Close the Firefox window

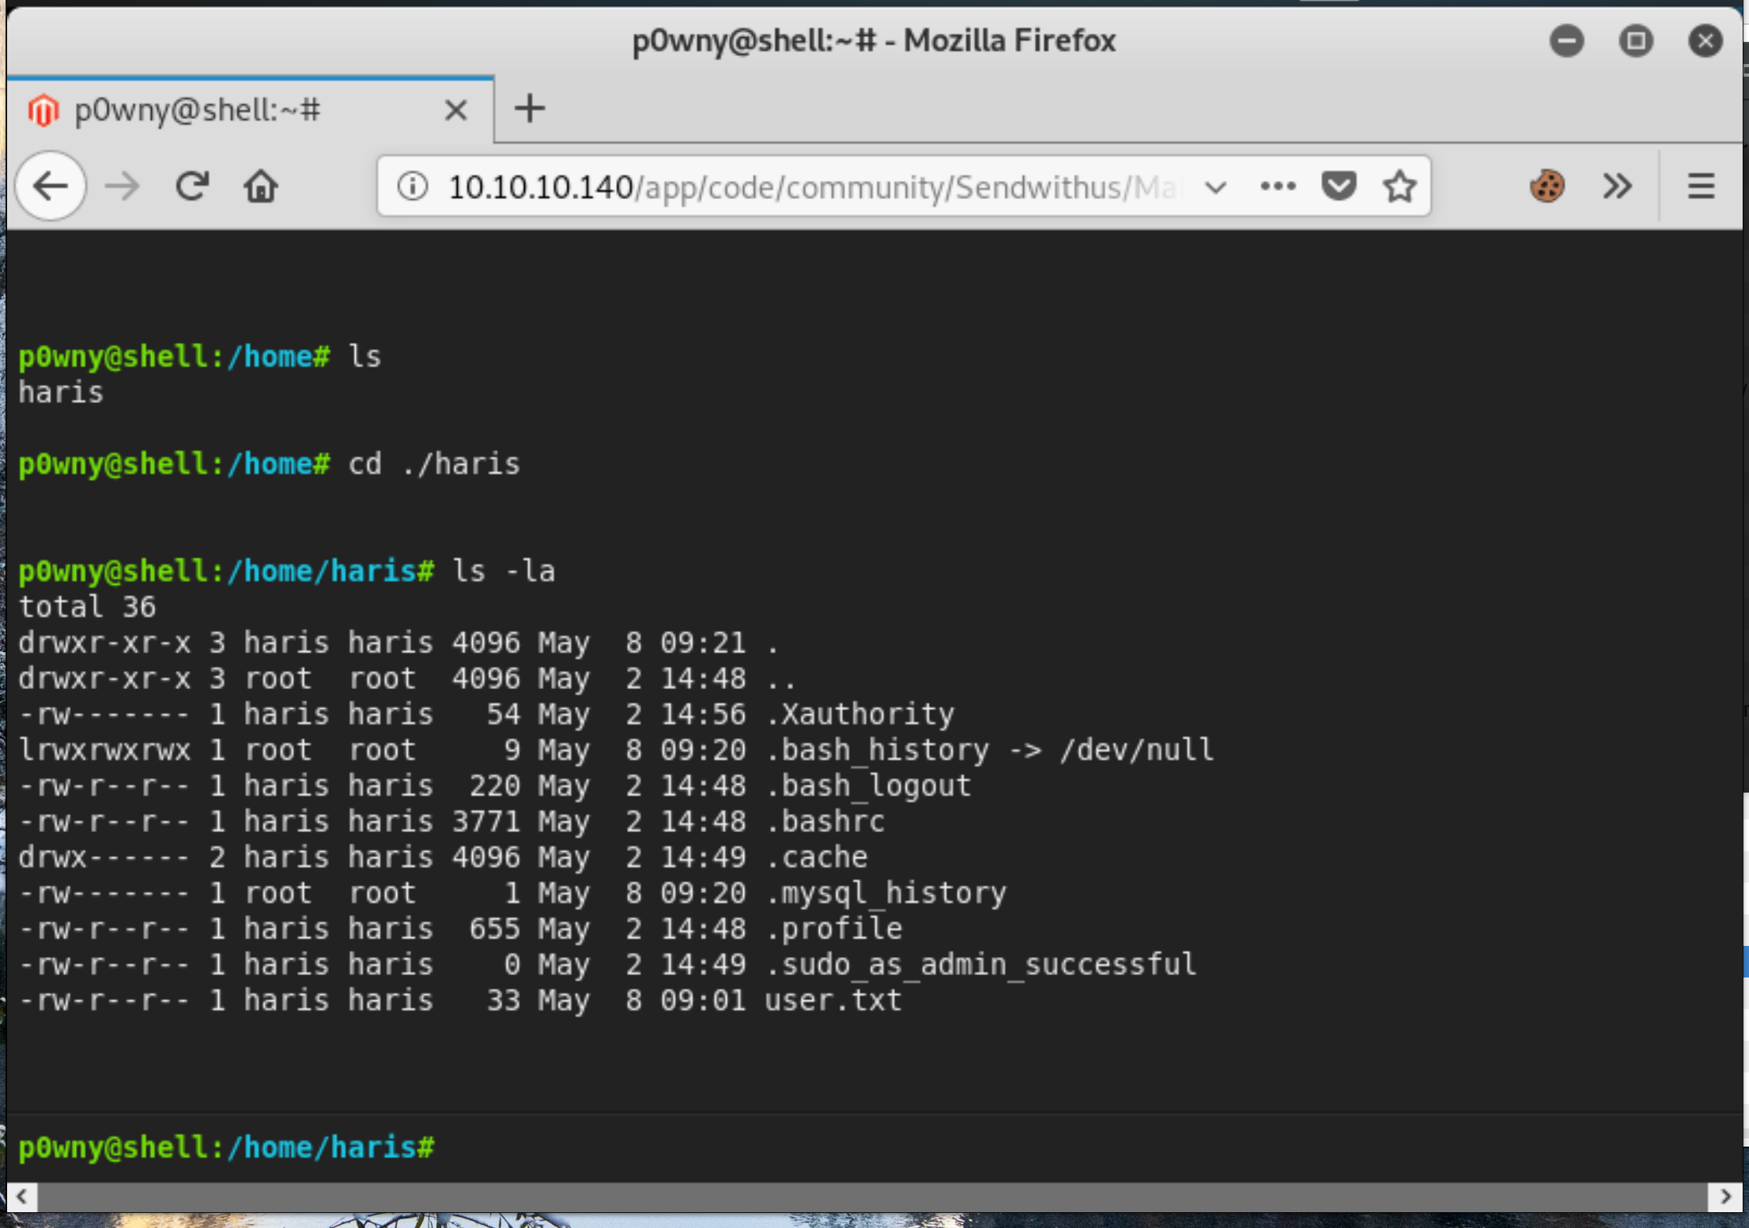point(1706,40)
